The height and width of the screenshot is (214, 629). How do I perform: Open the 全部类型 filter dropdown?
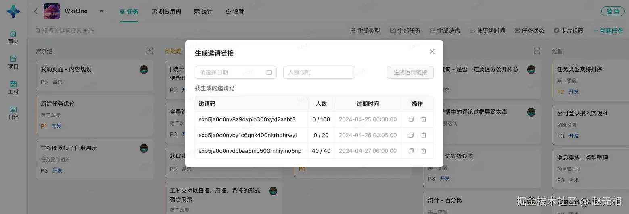pyautogui.click(x=365, y=31)
